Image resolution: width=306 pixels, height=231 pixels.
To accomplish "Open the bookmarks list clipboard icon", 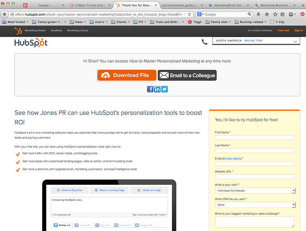I will pyautogui.click(x=282, y=14).
